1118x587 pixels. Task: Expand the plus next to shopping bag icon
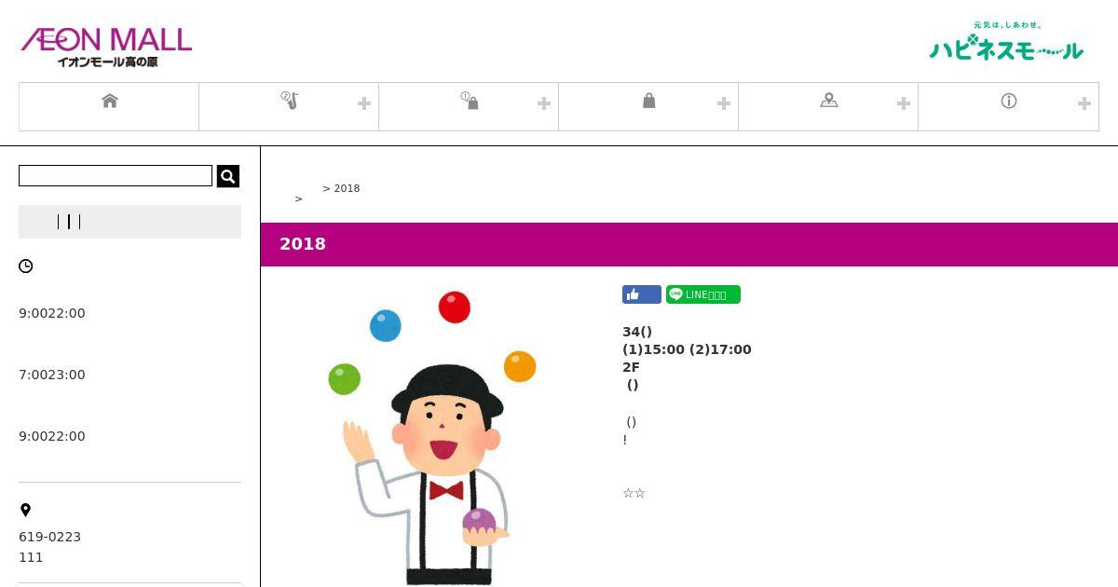tap(724, 103)
